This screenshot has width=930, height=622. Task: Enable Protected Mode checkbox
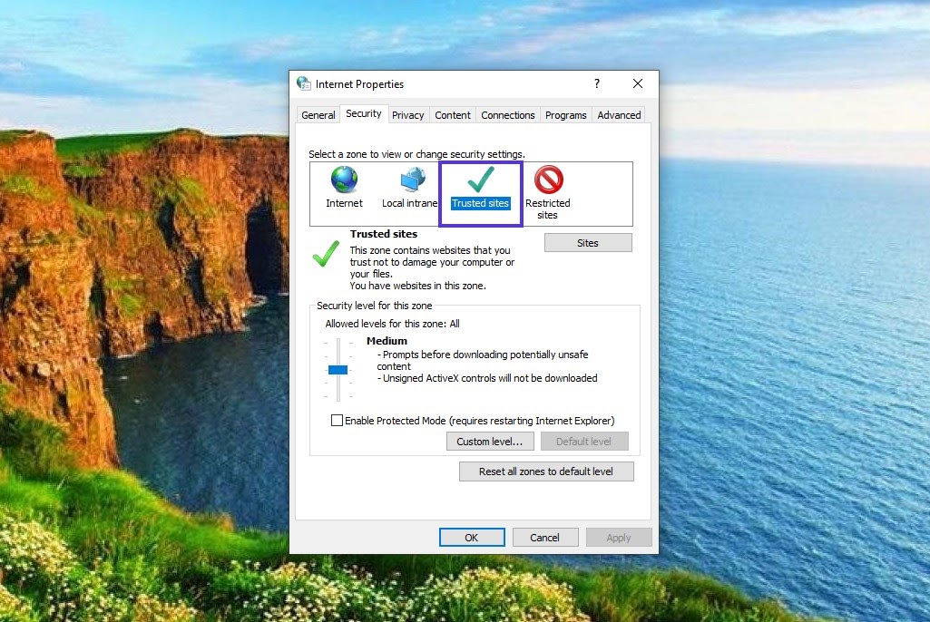click(338, 421)
